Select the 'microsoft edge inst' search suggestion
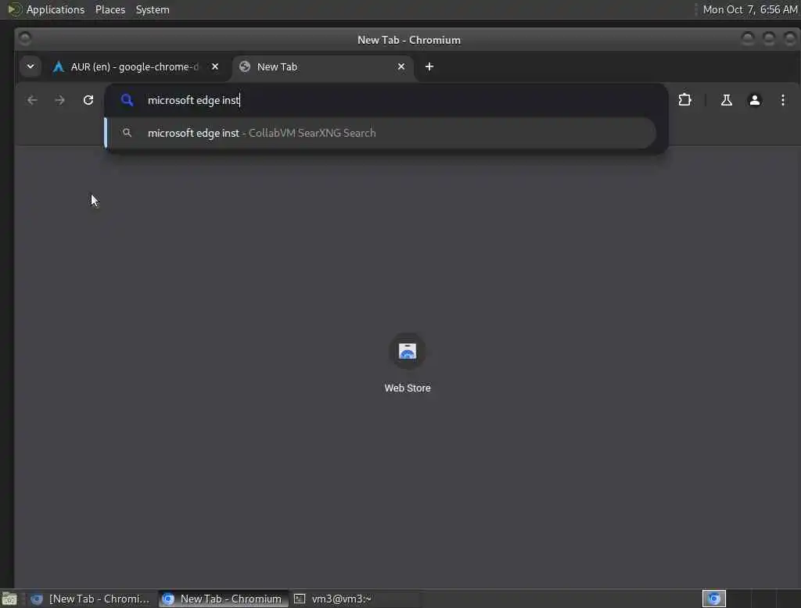Image resolution: width=801 pixels, height=608 pixels. [381, 133]
